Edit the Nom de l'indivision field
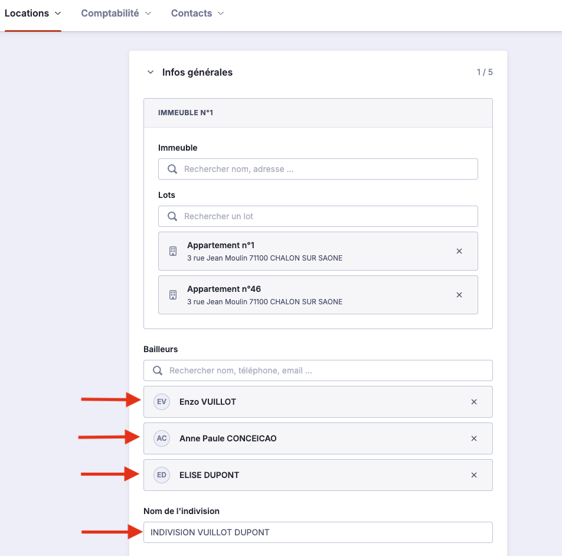 [318, 532]
